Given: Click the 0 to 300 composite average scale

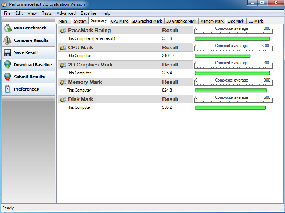Looking at the screenshot, I should point(233,65).
